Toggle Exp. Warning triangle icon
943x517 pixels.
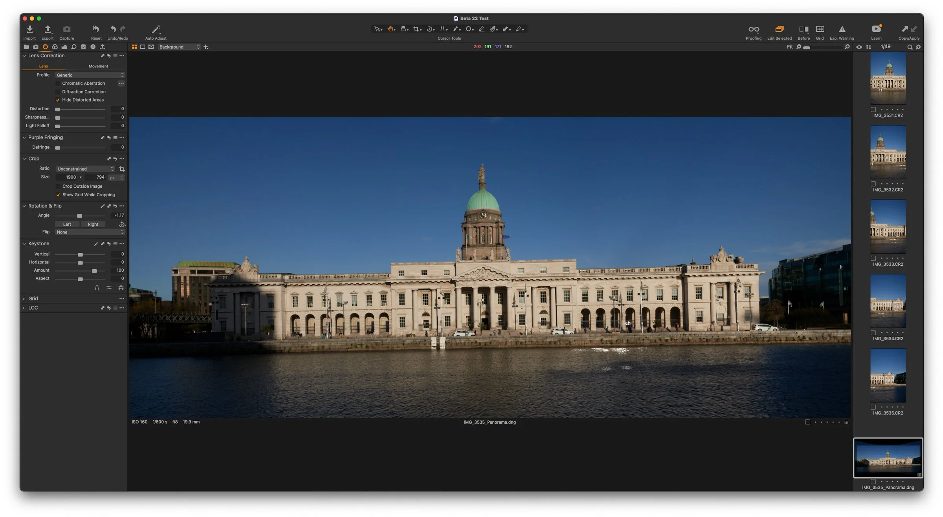coord(842,29)
